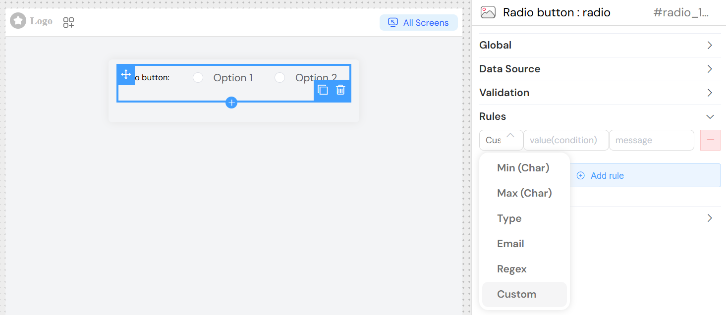Click the blue plus add-below circle

(231, 103)
